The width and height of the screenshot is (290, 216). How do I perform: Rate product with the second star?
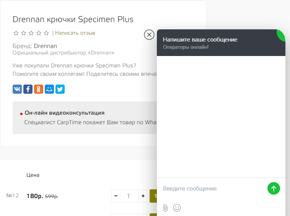pyautogui.click(x=24, y=33)
